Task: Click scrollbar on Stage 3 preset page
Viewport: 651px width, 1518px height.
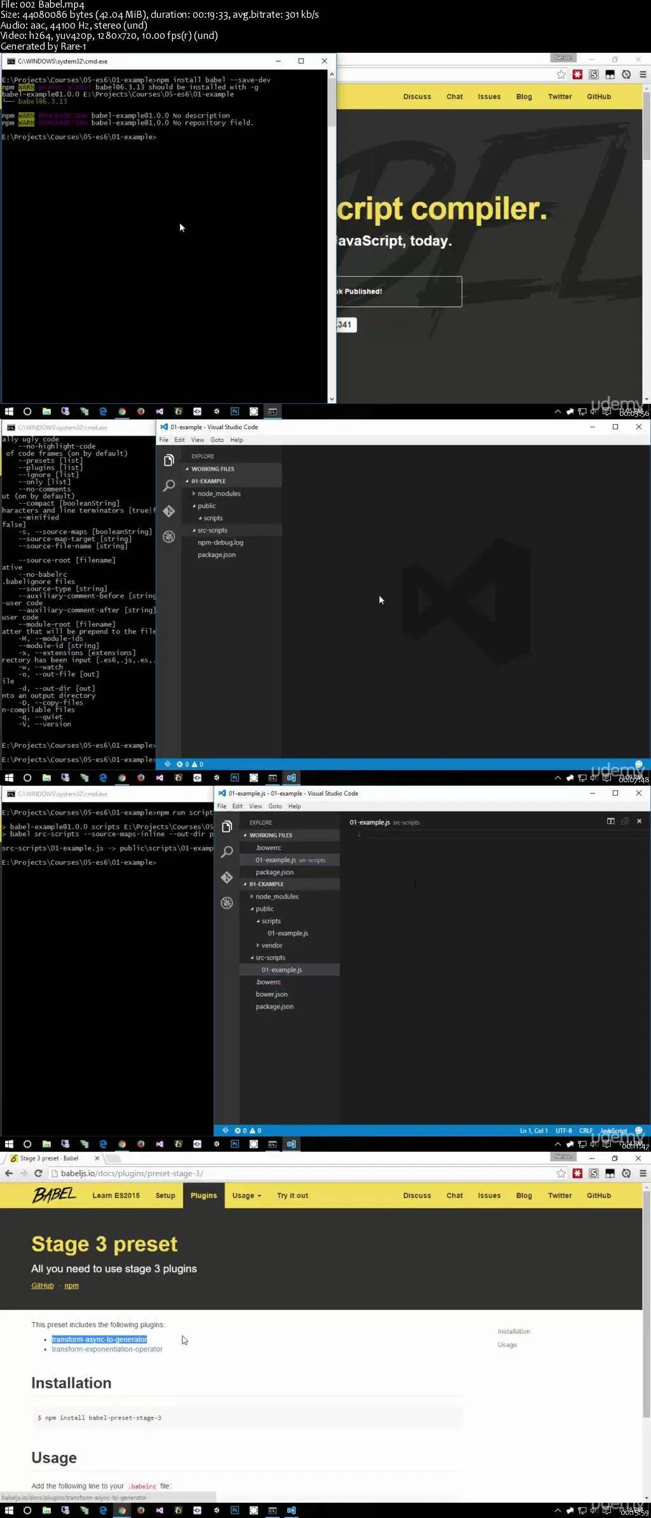Action: tap(646, 1304)
